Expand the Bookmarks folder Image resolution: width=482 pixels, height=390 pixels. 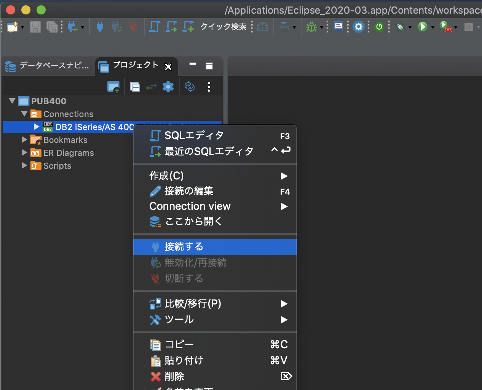click(x=24, y=140)
